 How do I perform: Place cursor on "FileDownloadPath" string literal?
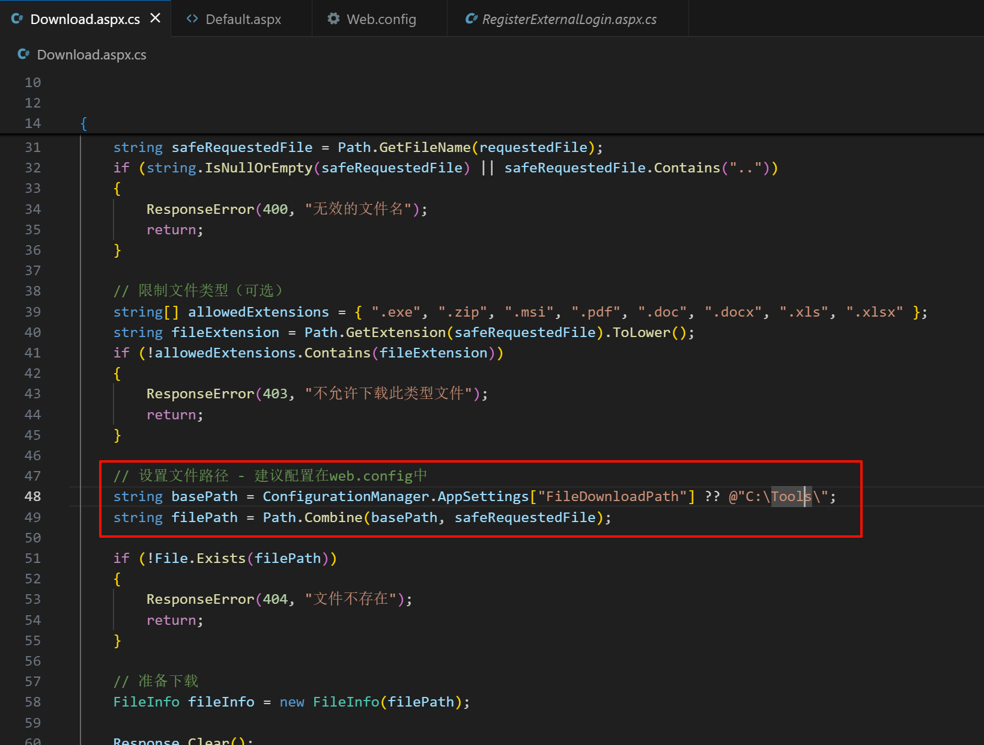(x=612, y=496)
